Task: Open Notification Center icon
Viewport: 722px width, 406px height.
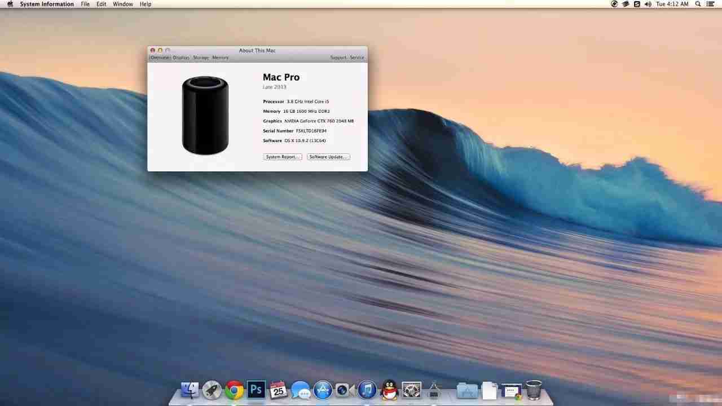Action: [711, 4]
